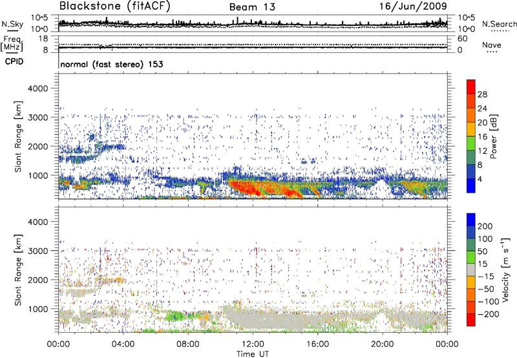The image size is (517, 358).
Task: Click the '28' value on Power colorbar
Action: click(482, 94)
